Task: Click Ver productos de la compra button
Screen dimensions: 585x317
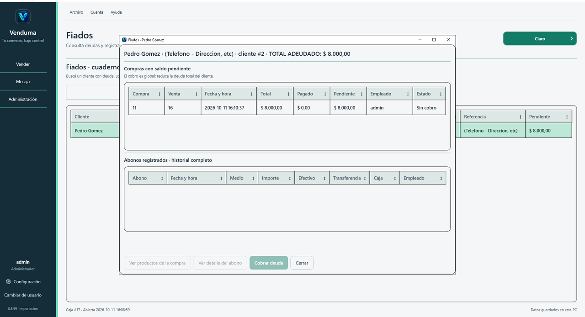Action: [157, 263]
